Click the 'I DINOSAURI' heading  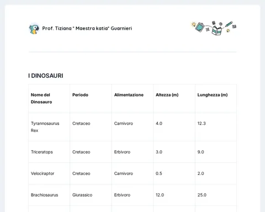pos(46,76)
